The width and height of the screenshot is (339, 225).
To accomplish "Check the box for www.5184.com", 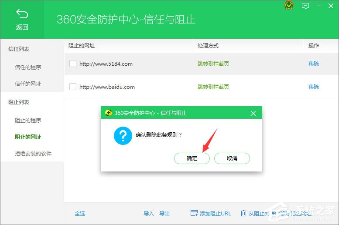I will pos(73,64).
